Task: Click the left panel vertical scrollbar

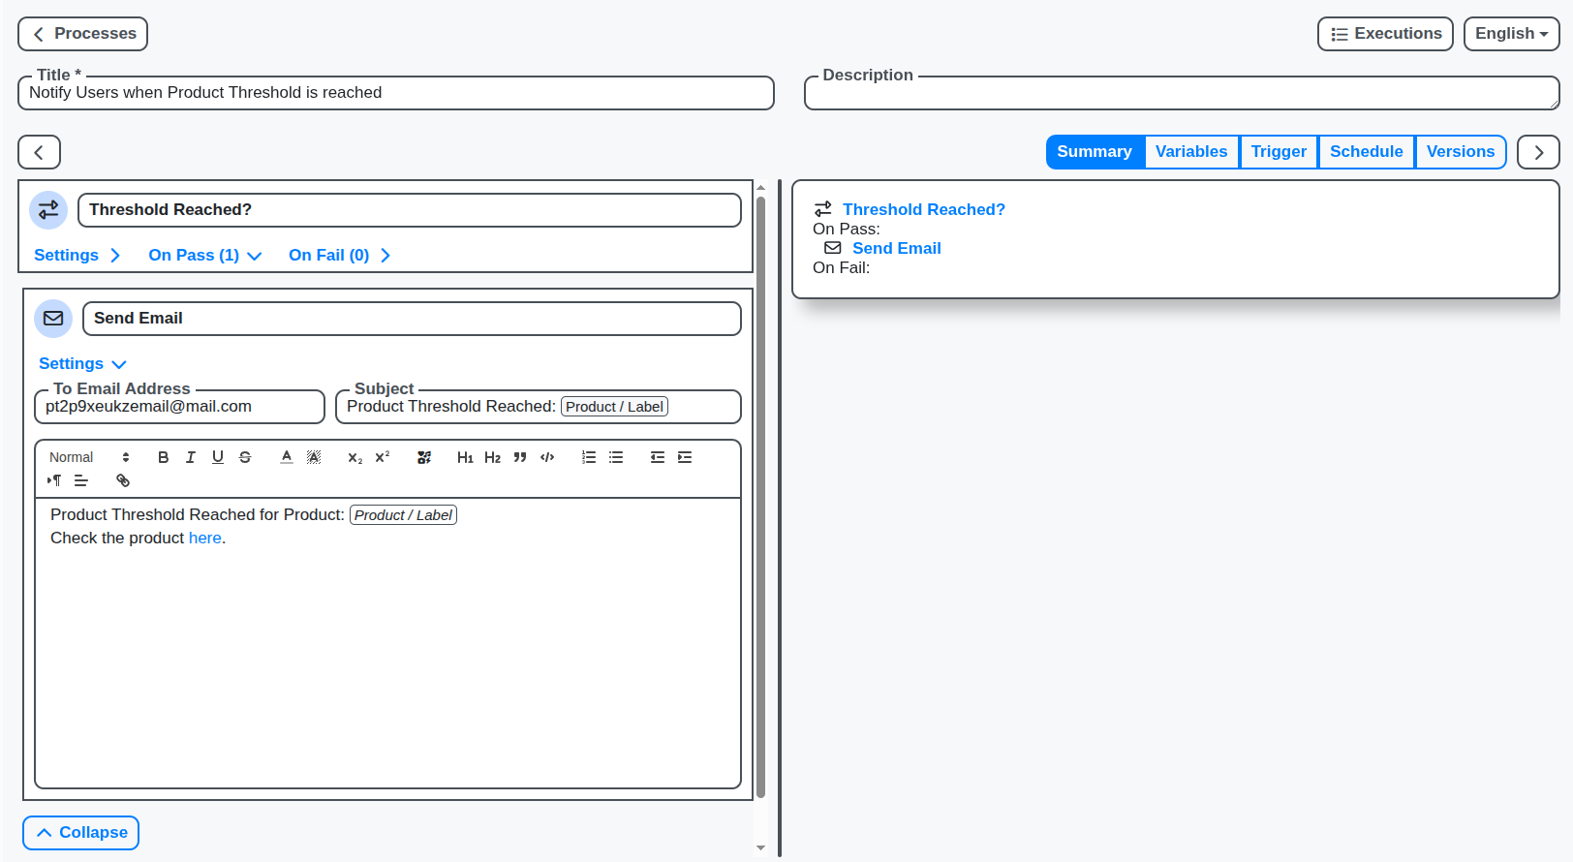Action: click(x=760, y=497)
